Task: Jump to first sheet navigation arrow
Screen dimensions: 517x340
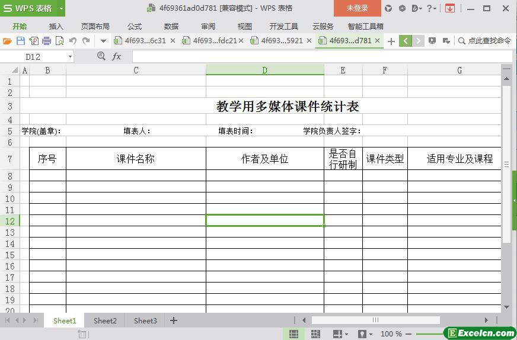Action: pos(7,320)
